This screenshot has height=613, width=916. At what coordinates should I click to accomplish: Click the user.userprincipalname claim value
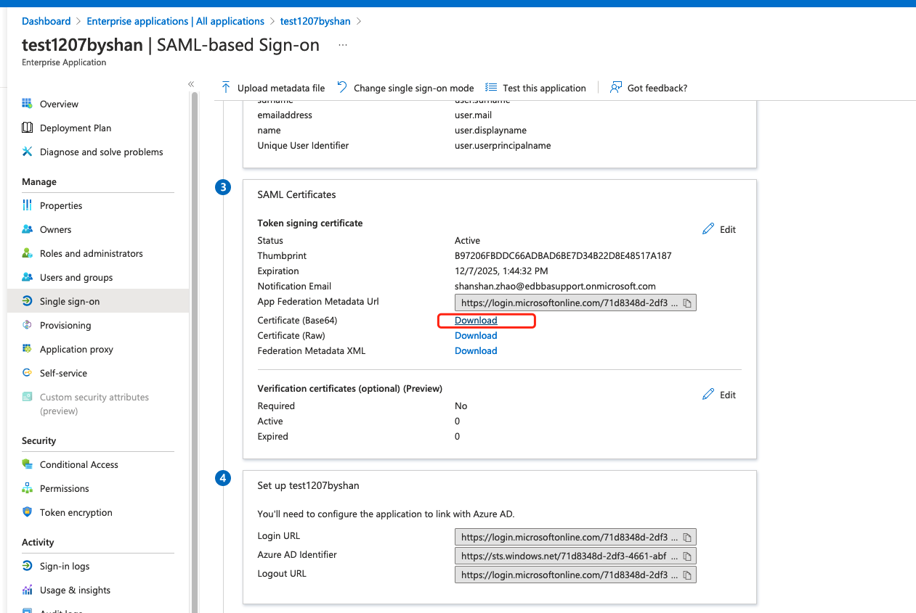[503, 146]
